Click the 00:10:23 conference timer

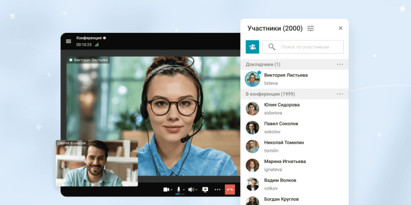click(x=84, y=45)
